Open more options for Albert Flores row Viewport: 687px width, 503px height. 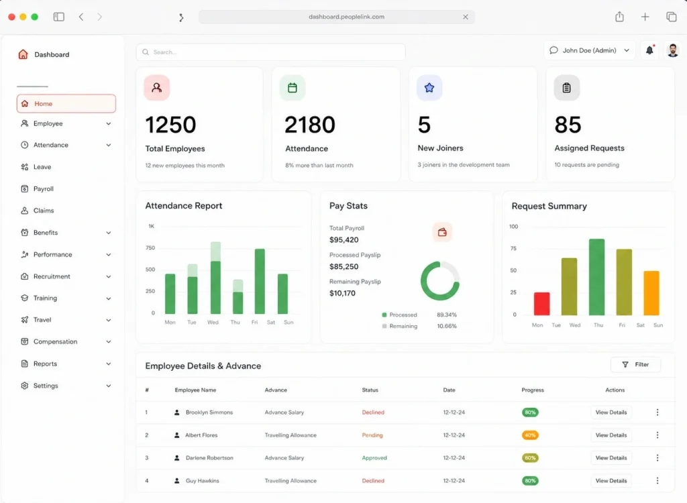coord(657,435)
